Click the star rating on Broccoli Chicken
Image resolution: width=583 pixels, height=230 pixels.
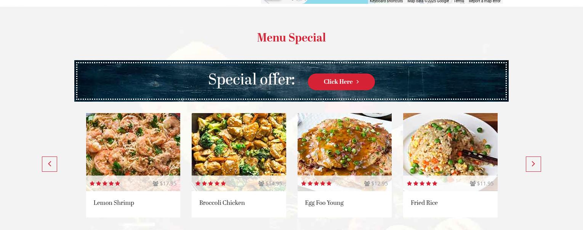pyautogui.click(x=211, y=184)
